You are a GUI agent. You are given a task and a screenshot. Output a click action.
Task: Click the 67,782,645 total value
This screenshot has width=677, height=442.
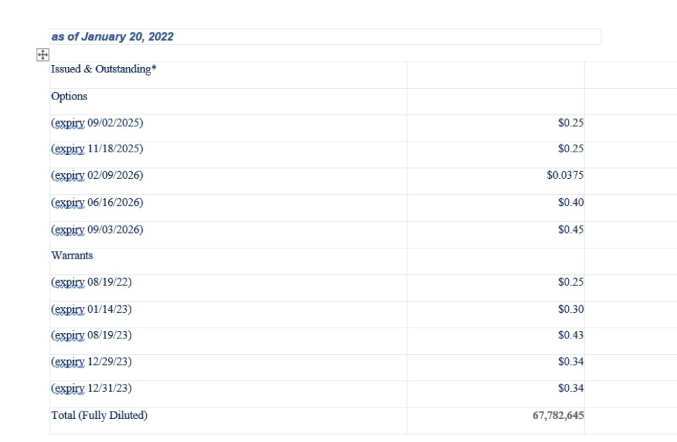pyautogui.click(x=558, y=415)
